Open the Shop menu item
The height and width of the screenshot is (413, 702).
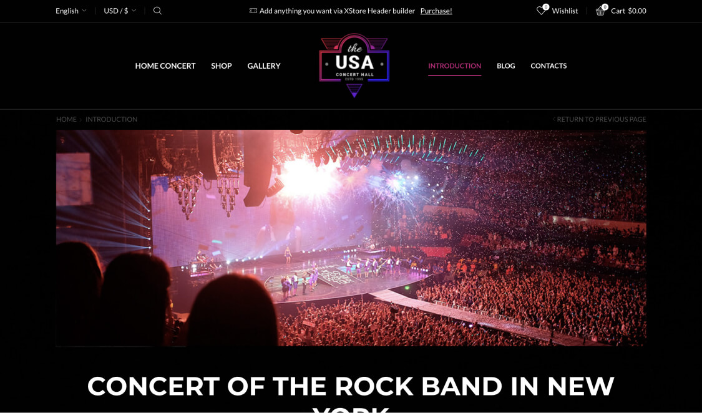pyautogui.click(x=221, y=66)
